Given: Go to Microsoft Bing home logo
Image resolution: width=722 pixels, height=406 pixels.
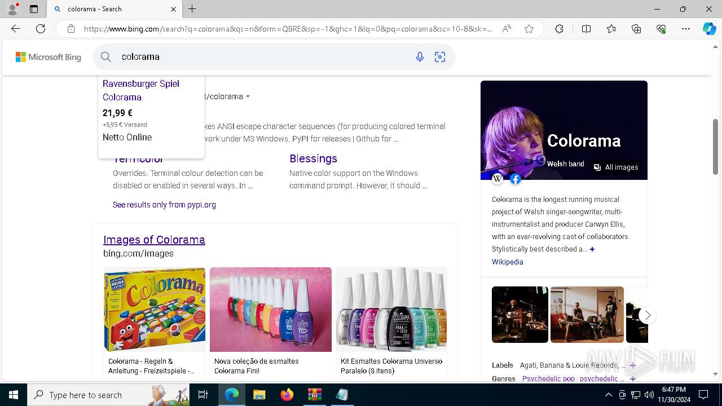Looking at the screenshot, I should pyautogui.click(x=49, y=57).
